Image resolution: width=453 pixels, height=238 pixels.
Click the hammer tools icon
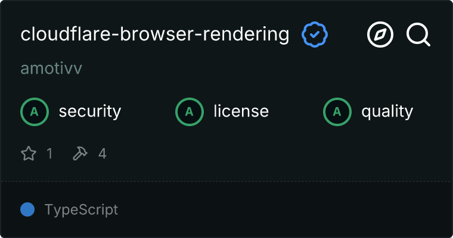coord(80,153)
